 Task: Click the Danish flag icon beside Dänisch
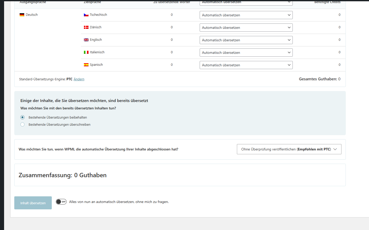(x=86, y=27)
